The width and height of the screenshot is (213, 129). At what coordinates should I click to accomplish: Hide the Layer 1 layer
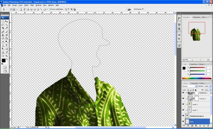183,110
